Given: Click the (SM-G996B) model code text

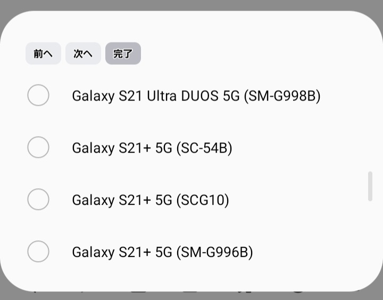Looking at the screenshot, I should 215,252.
